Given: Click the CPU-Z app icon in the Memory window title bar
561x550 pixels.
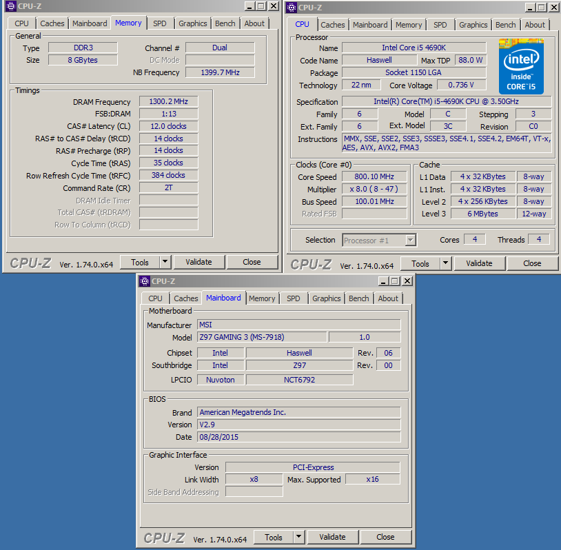Looking at the screenshot, I should [11, 6].
